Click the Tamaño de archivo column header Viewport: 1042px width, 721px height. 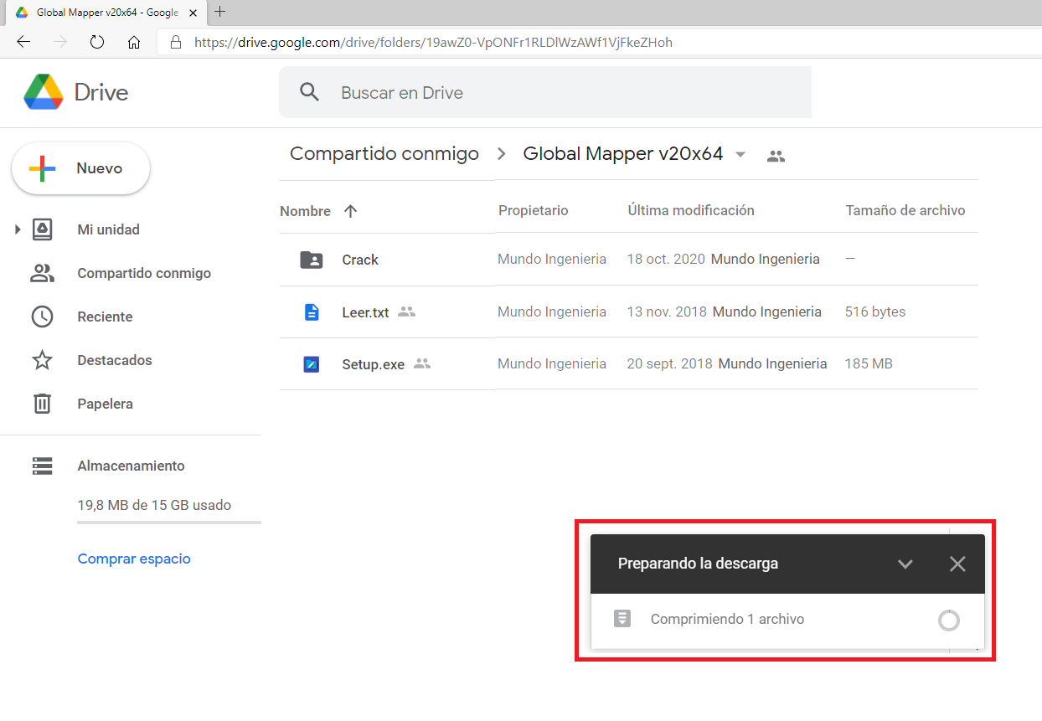tap(905, 211)
